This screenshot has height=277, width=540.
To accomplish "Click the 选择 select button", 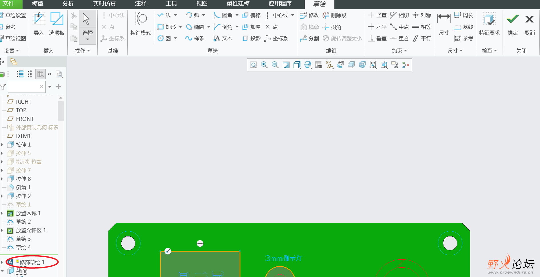I will pyautogui.click(x=87, y=27).
